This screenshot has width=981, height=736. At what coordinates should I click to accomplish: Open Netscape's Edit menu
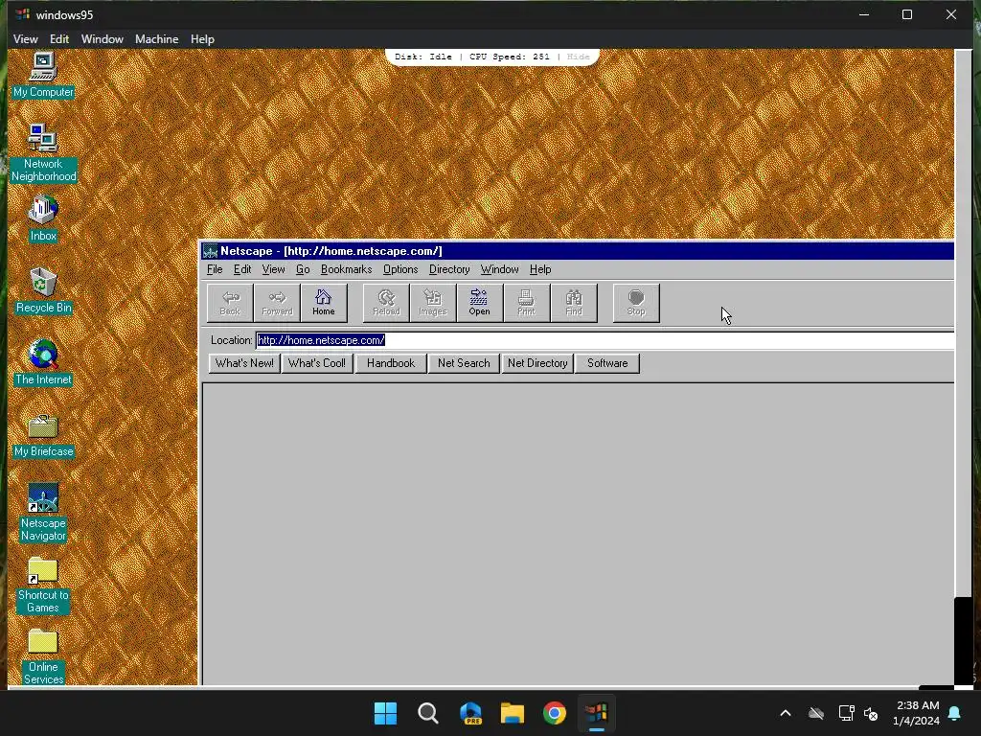click(x=242, y=269)
